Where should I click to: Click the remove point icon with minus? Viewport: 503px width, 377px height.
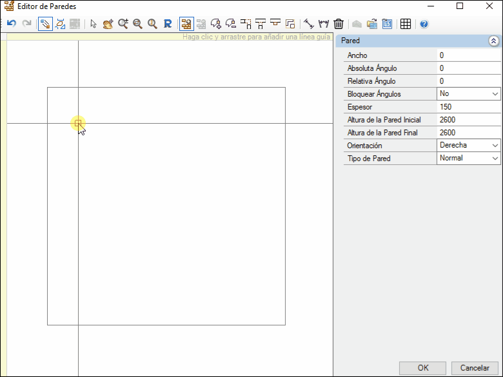pos(231,24)
